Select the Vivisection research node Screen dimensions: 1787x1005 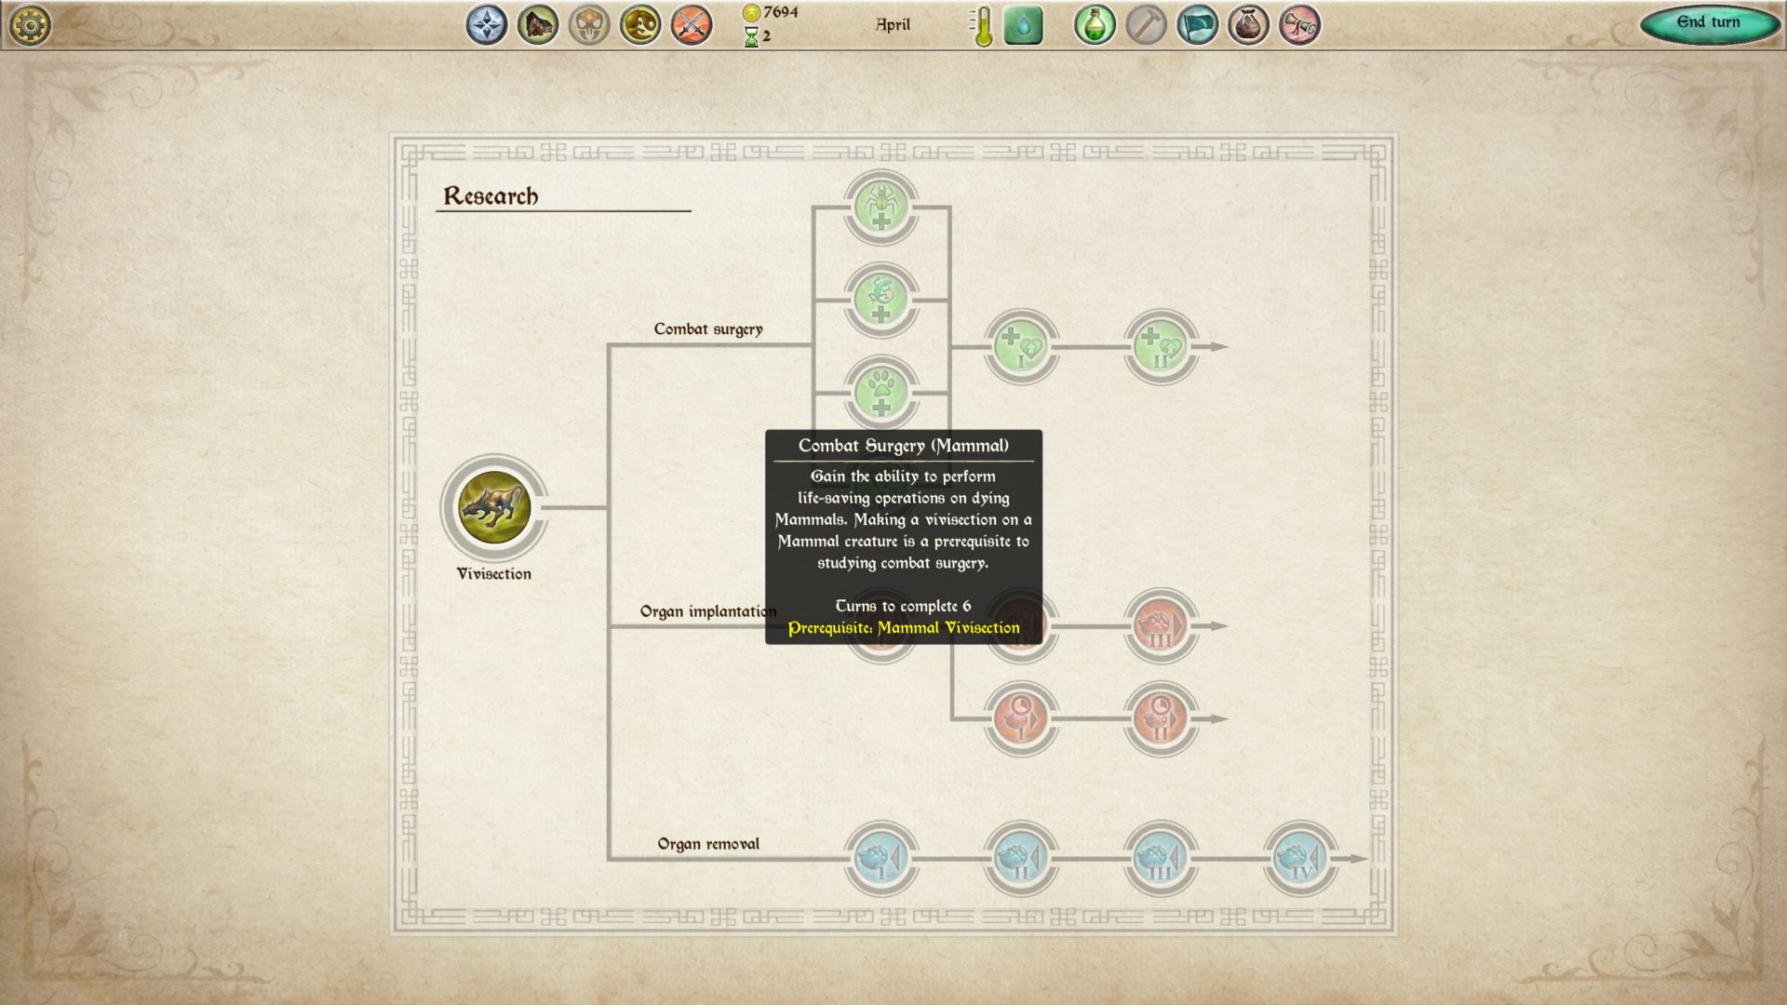[494, 507]
